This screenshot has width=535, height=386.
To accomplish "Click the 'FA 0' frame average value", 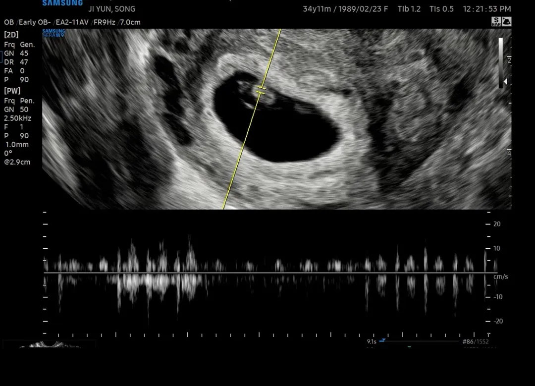I will pos(14,71).
